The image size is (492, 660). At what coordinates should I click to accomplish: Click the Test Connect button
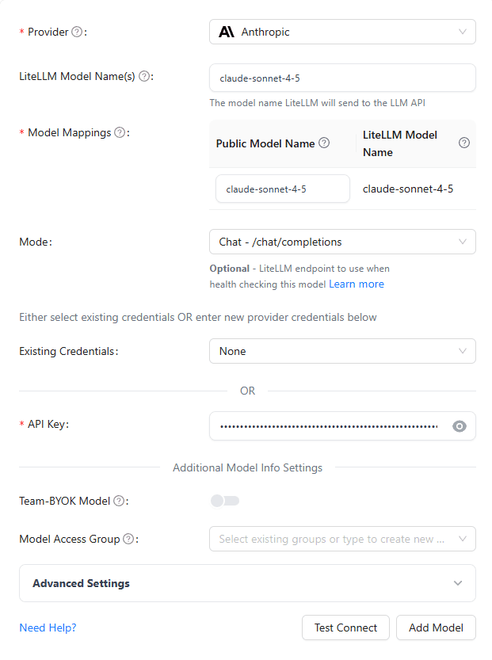345,627
